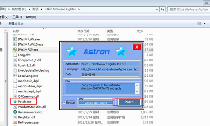Go to 新加卷 (F:) breadcrumb
The width and height of the screenshot is (210, 126).
click(x=19, y=9)
